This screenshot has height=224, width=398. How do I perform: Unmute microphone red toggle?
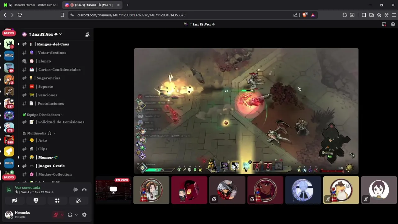click(x=56, y=215)
